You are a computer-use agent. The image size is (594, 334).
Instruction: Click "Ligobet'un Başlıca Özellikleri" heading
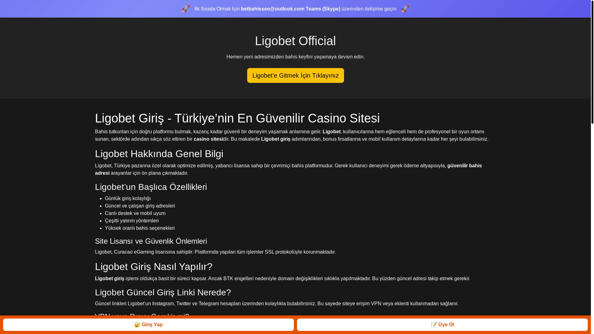pyautogui.click(x=151, y=187)
